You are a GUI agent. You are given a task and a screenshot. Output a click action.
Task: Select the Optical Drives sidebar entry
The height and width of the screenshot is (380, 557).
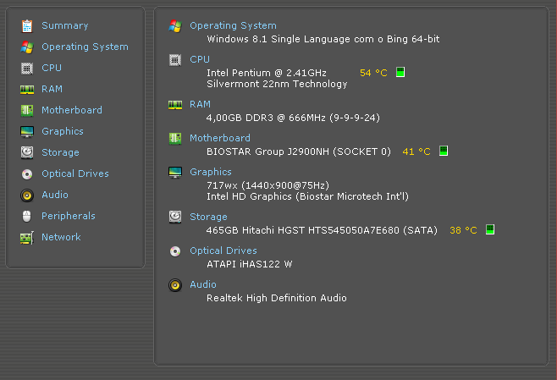[75, 173]
